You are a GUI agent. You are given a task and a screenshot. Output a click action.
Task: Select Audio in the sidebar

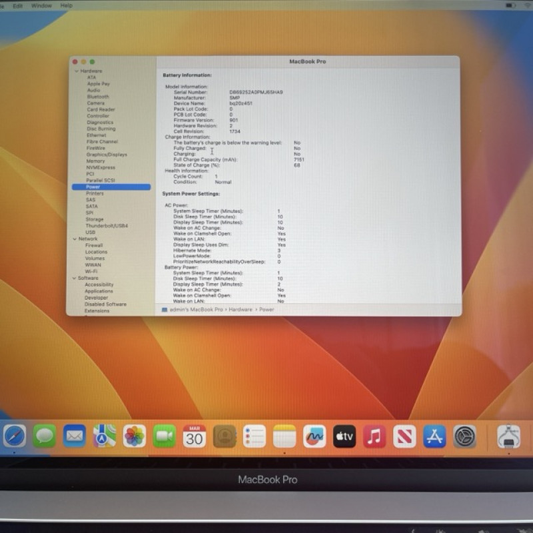tap(93, 90)
